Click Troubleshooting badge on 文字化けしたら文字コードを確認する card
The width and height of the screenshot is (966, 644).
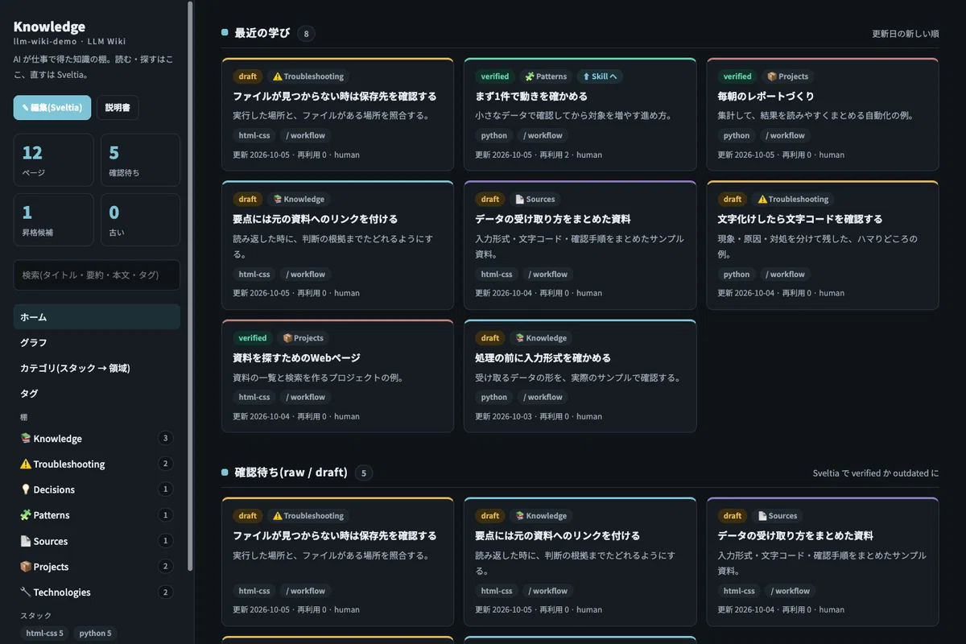pos(792,199)
